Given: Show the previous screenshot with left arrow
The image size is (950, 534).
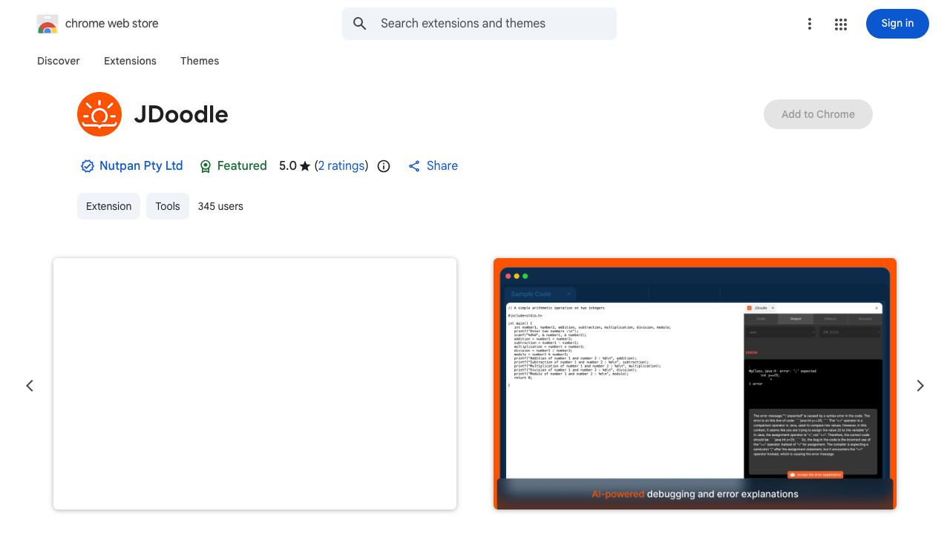Looking at the screenshot, I should [30, 386].
